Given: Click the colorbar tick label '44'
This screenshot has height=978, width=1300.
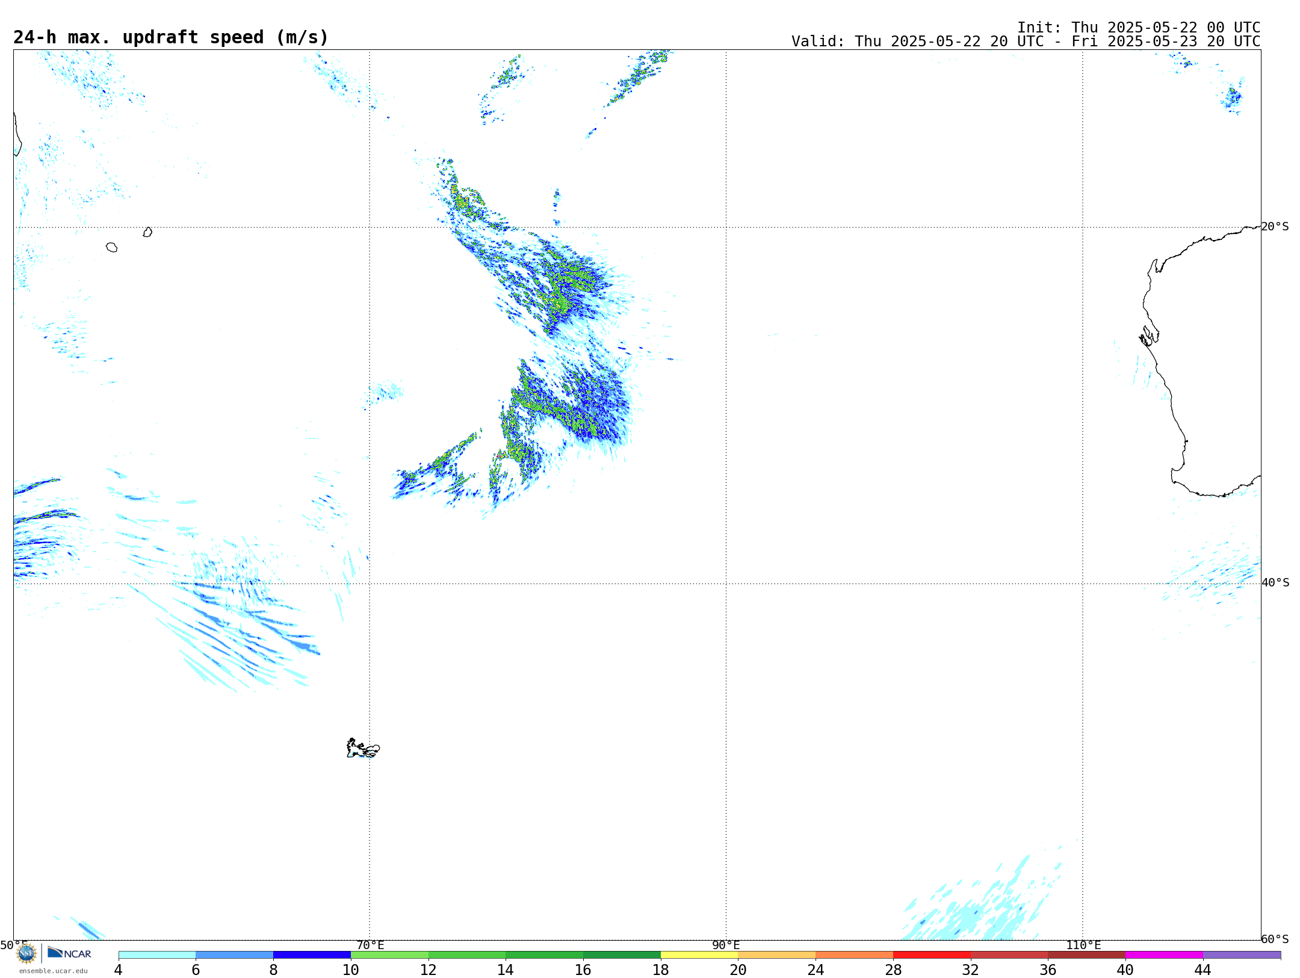Looking at the screenshot, I should pos(1202,970).
